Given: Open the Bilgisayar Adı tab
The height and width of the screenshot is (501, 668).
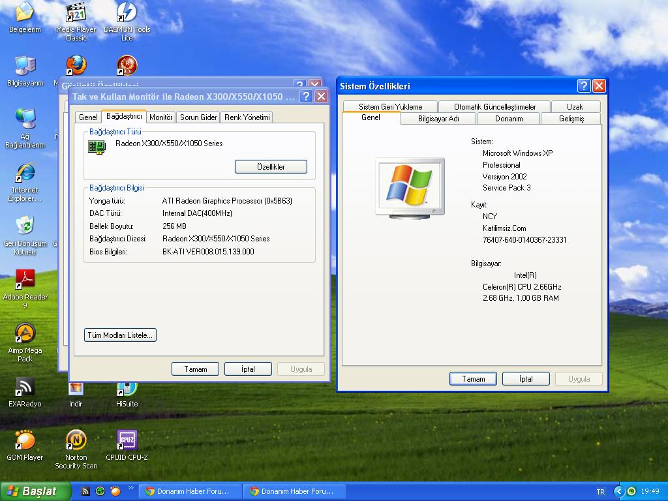Looking at the screenshot, I should tap(438, 119).
